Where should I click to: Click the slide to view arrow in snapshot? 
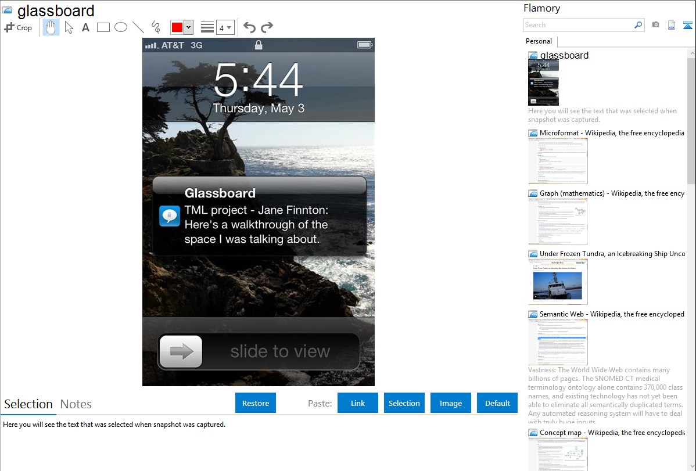[181, 351]
